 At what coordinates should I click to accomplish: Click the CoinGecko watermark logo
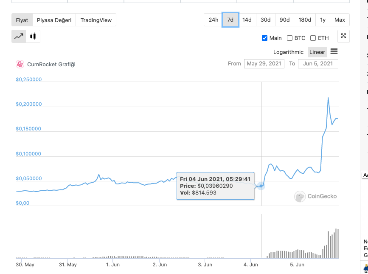pyautogui.click(x=301, y=196)
